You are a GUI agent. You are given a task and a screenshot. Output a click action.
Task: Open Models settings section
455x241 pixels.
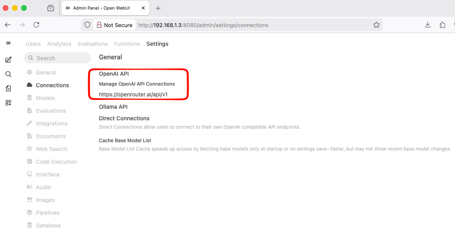click(x=45, y=98)
